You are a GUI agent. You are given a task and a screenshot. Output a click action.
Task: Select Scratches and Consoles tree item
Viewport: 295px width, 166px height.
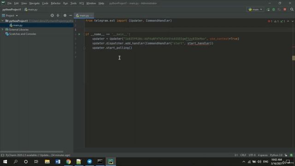pos(23,34)
